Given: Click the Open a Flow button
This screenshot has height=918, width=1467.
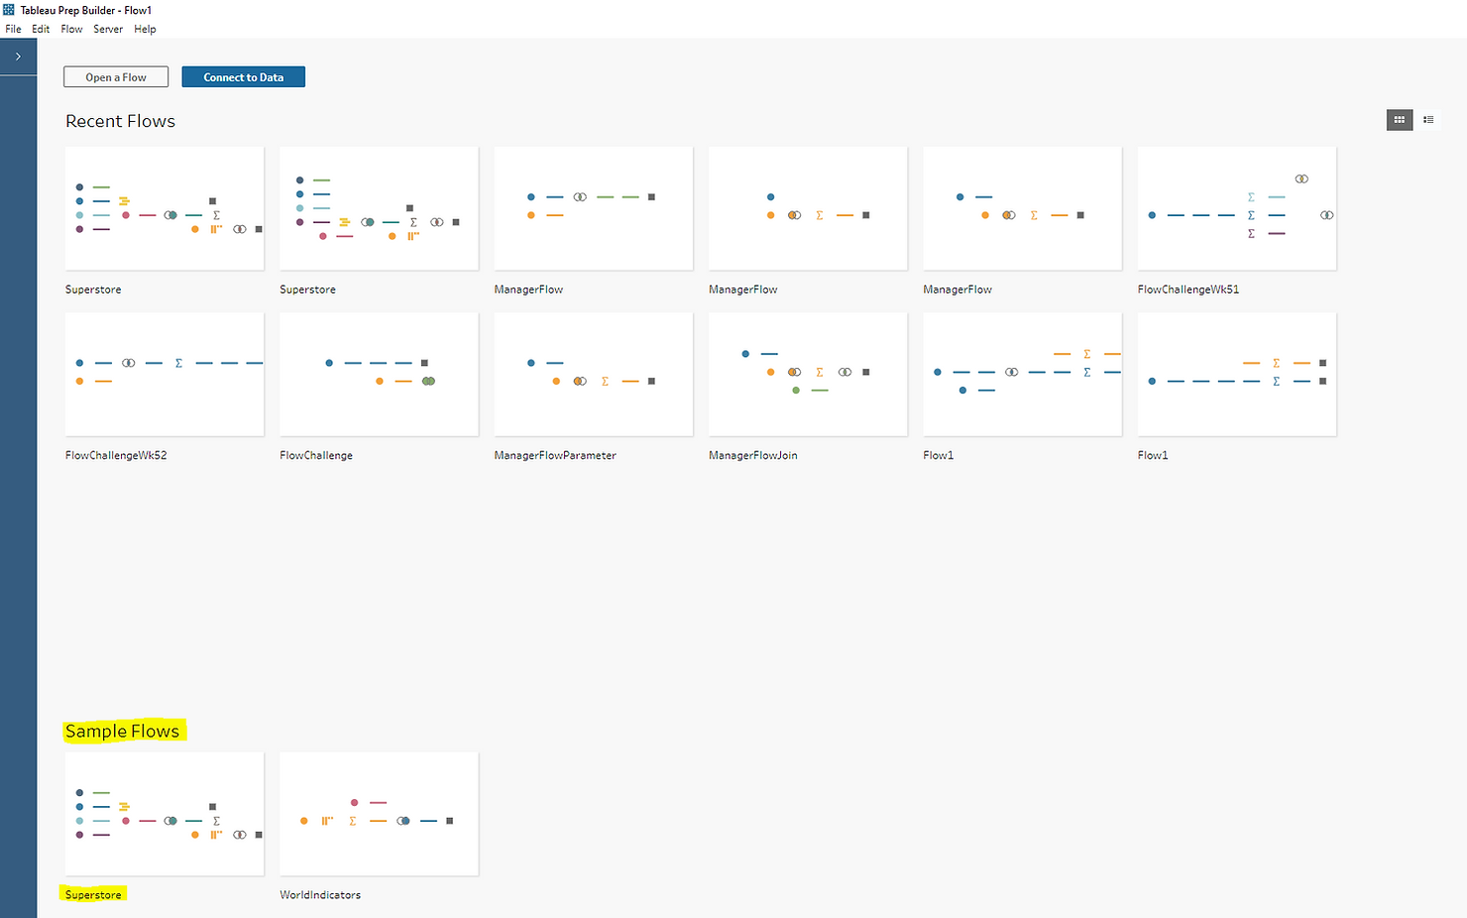Looking at the screenshot, I should pos(116,77).
